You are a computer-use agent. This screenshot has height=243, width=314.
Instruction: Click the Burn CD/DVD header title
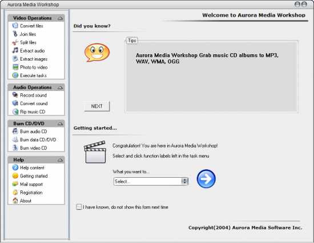click(29, 124)
